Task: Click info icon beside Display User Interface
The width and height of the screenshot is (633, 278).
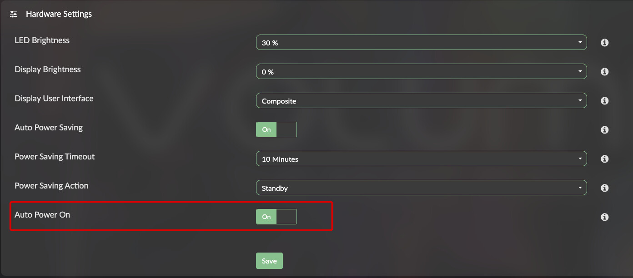Action: [x=604, y=101]
